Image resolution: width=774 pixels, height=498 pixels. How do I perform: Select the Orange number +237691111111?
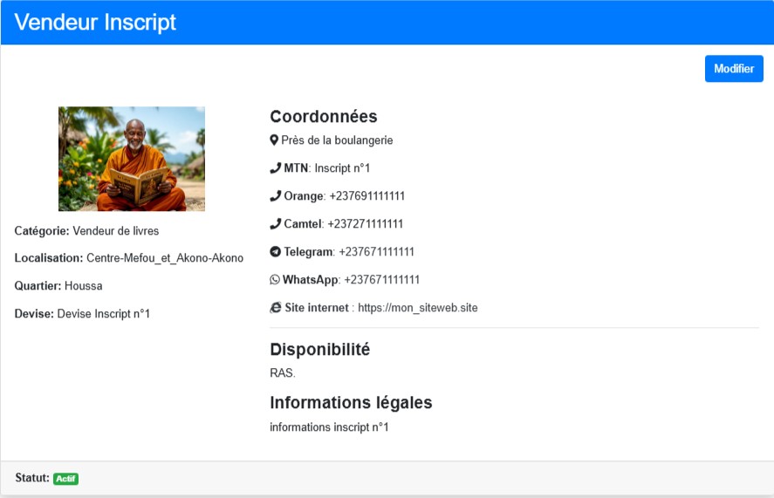(x=366, y=196)
